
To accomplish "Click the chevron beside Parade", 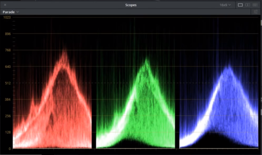I will [18, 12].
